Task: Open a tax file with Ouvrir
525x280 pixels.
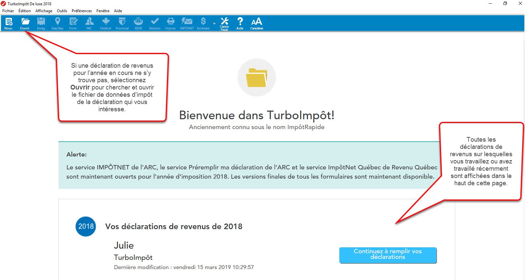Action: (25, 23)
